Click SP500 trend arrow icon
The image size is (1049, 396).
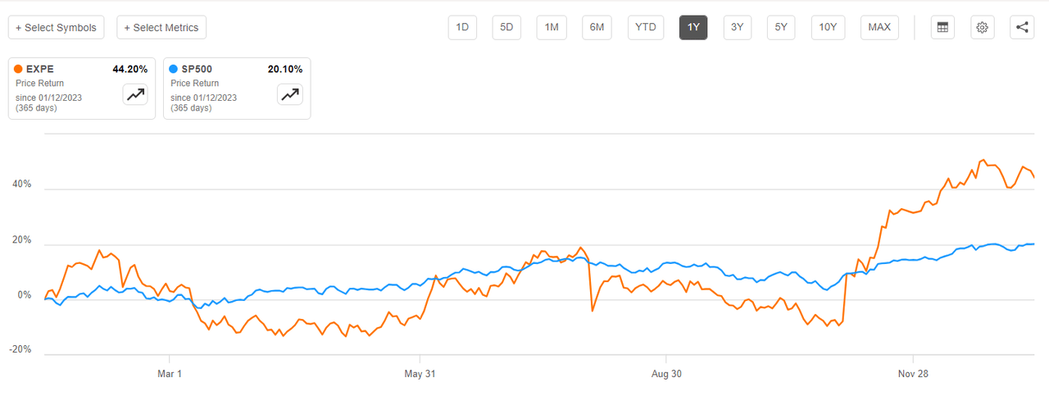(x=290, y=94)
